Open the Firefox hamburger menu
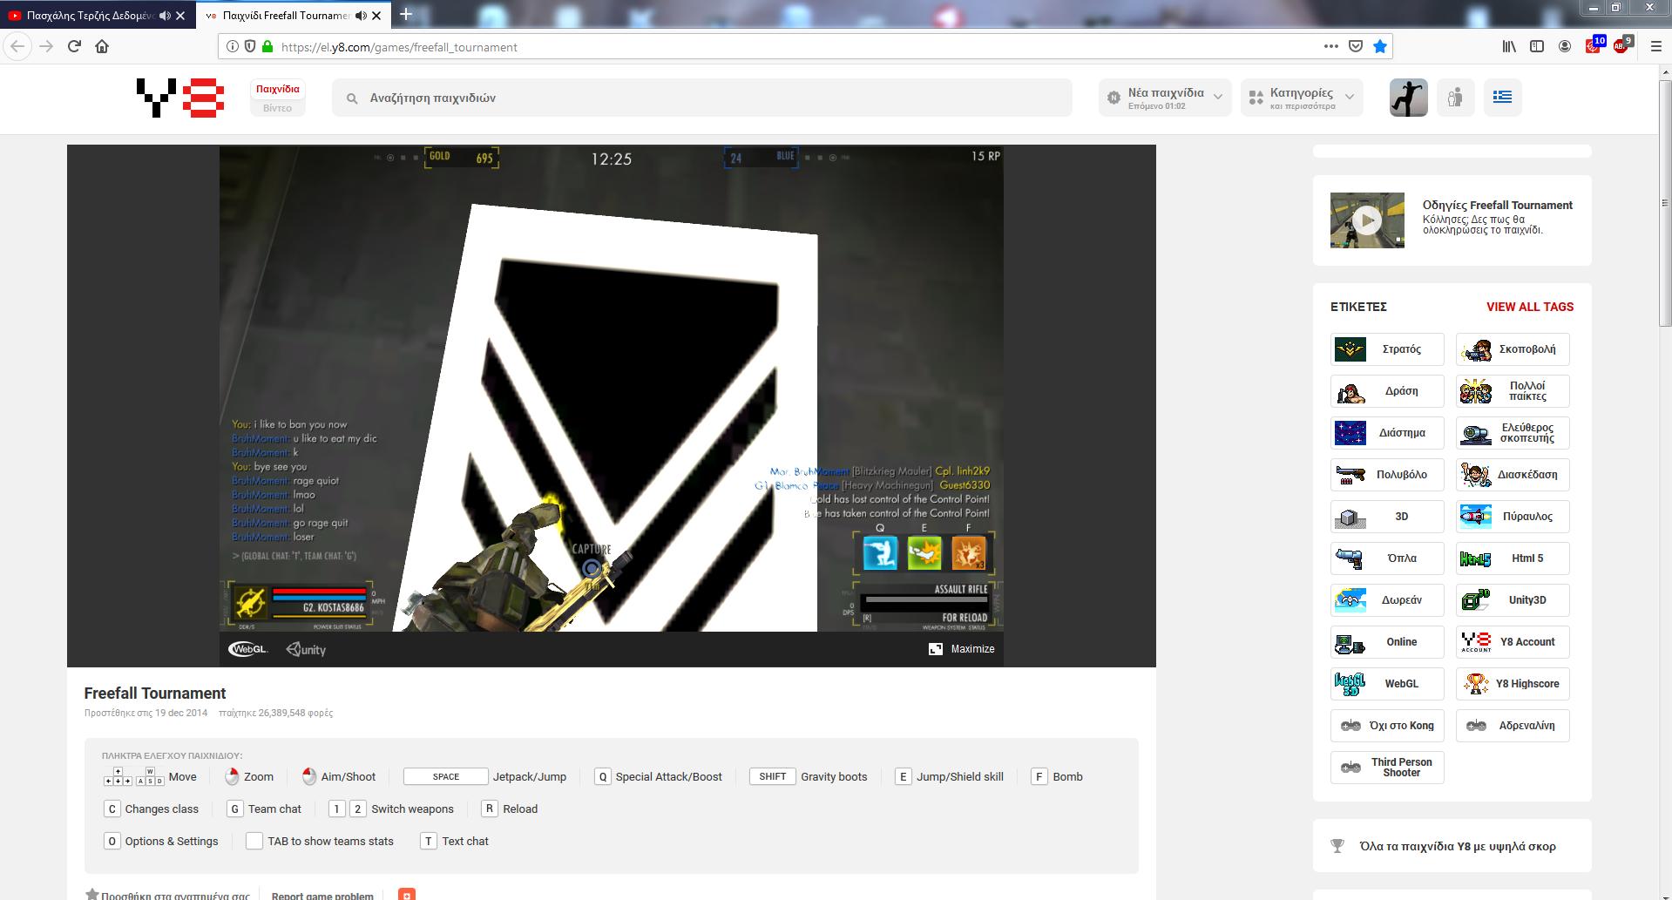Image resolution: width=1672 pixels, height=900 pixels. click(x=1656, y=46)
